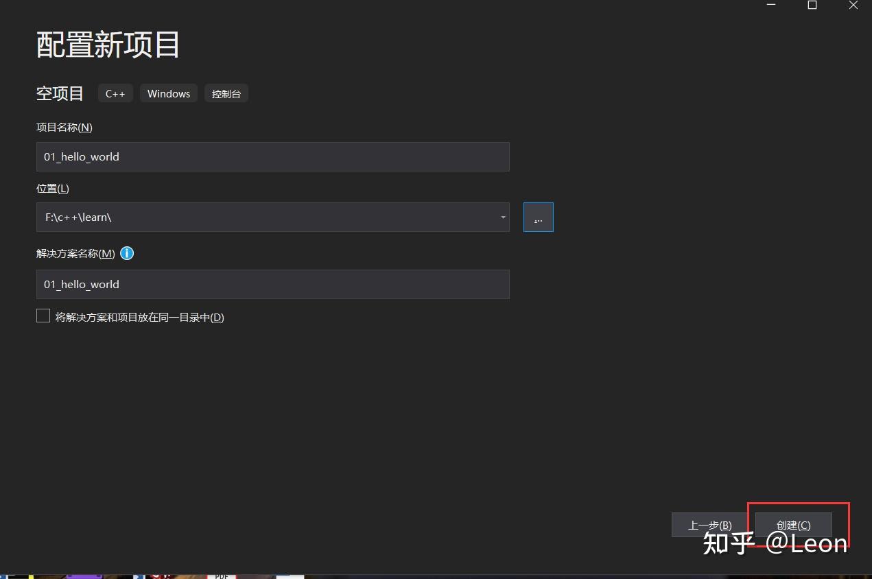The image size is (872, 579).
Task: Click the project name input field
Action: pyautogui.click(x=272, y=156)
